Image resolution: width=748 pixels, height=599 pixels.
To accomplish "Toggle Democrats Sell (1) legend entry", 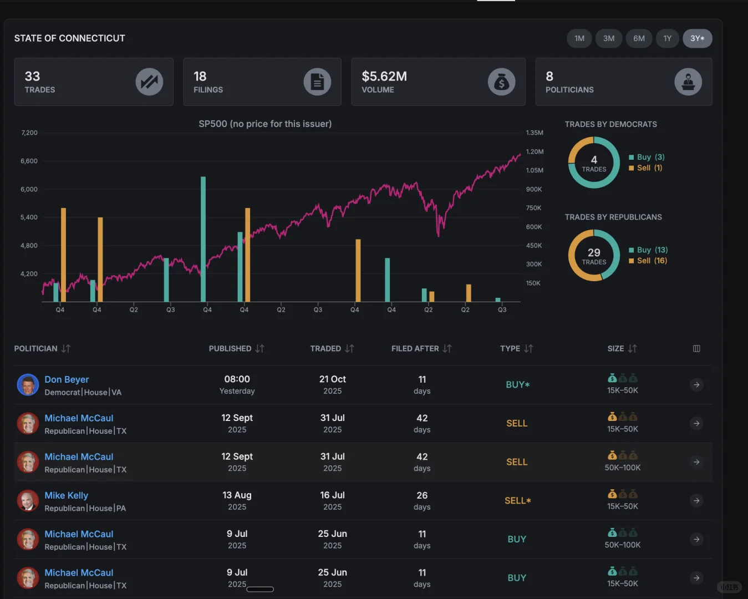I will point(645,167).
